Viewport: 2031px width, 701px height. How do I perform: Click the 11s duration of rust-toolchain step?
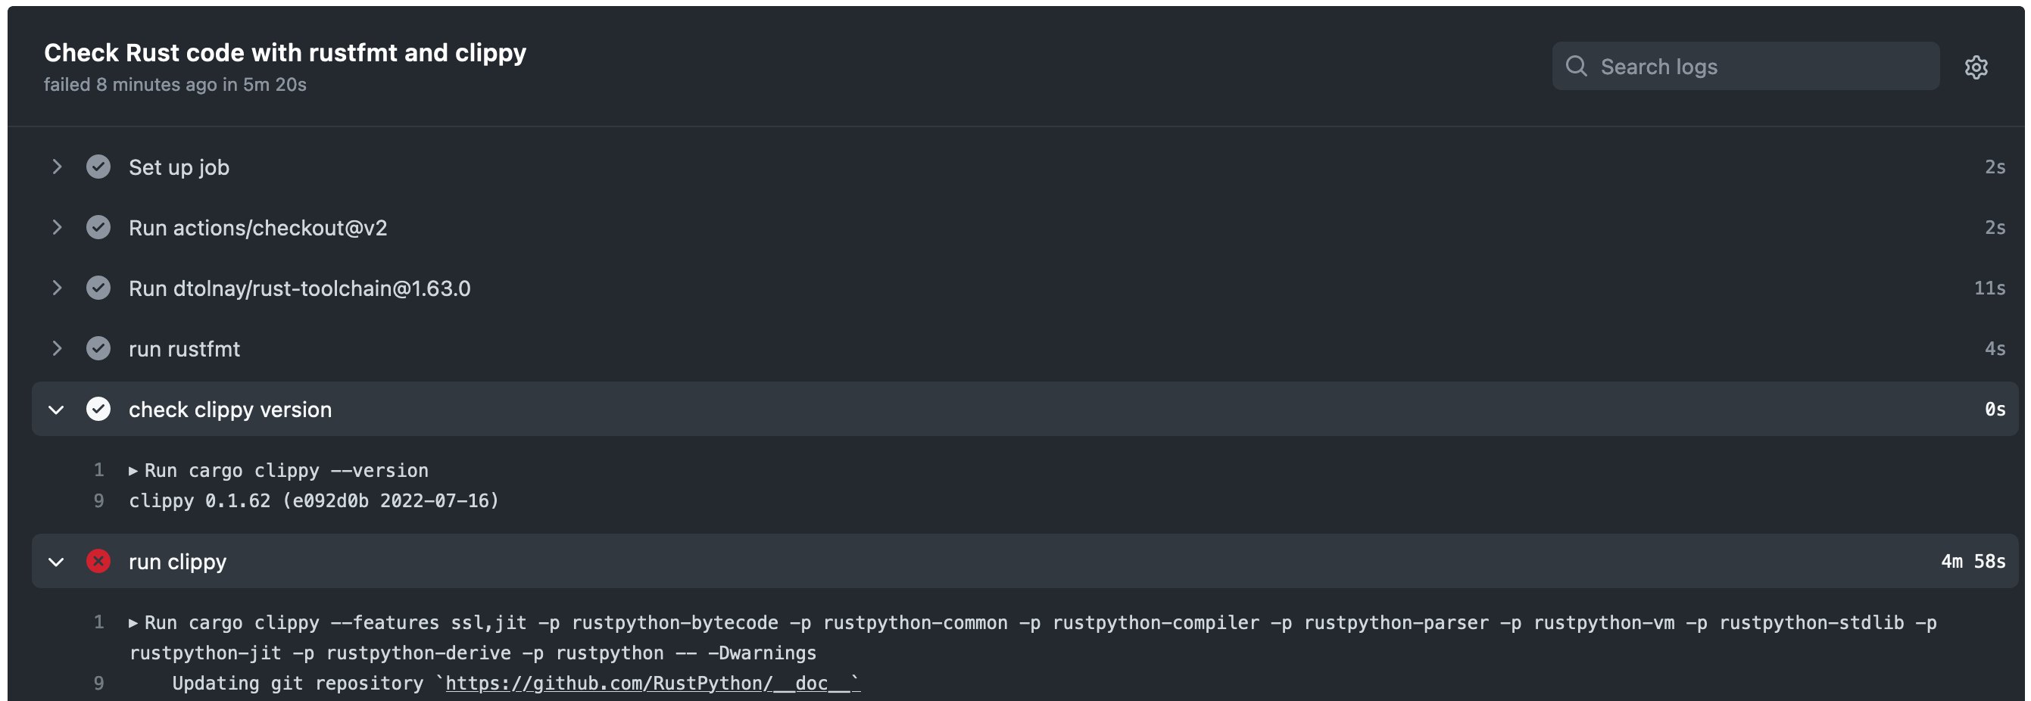pyautogui.click(x=1989, y=288)
